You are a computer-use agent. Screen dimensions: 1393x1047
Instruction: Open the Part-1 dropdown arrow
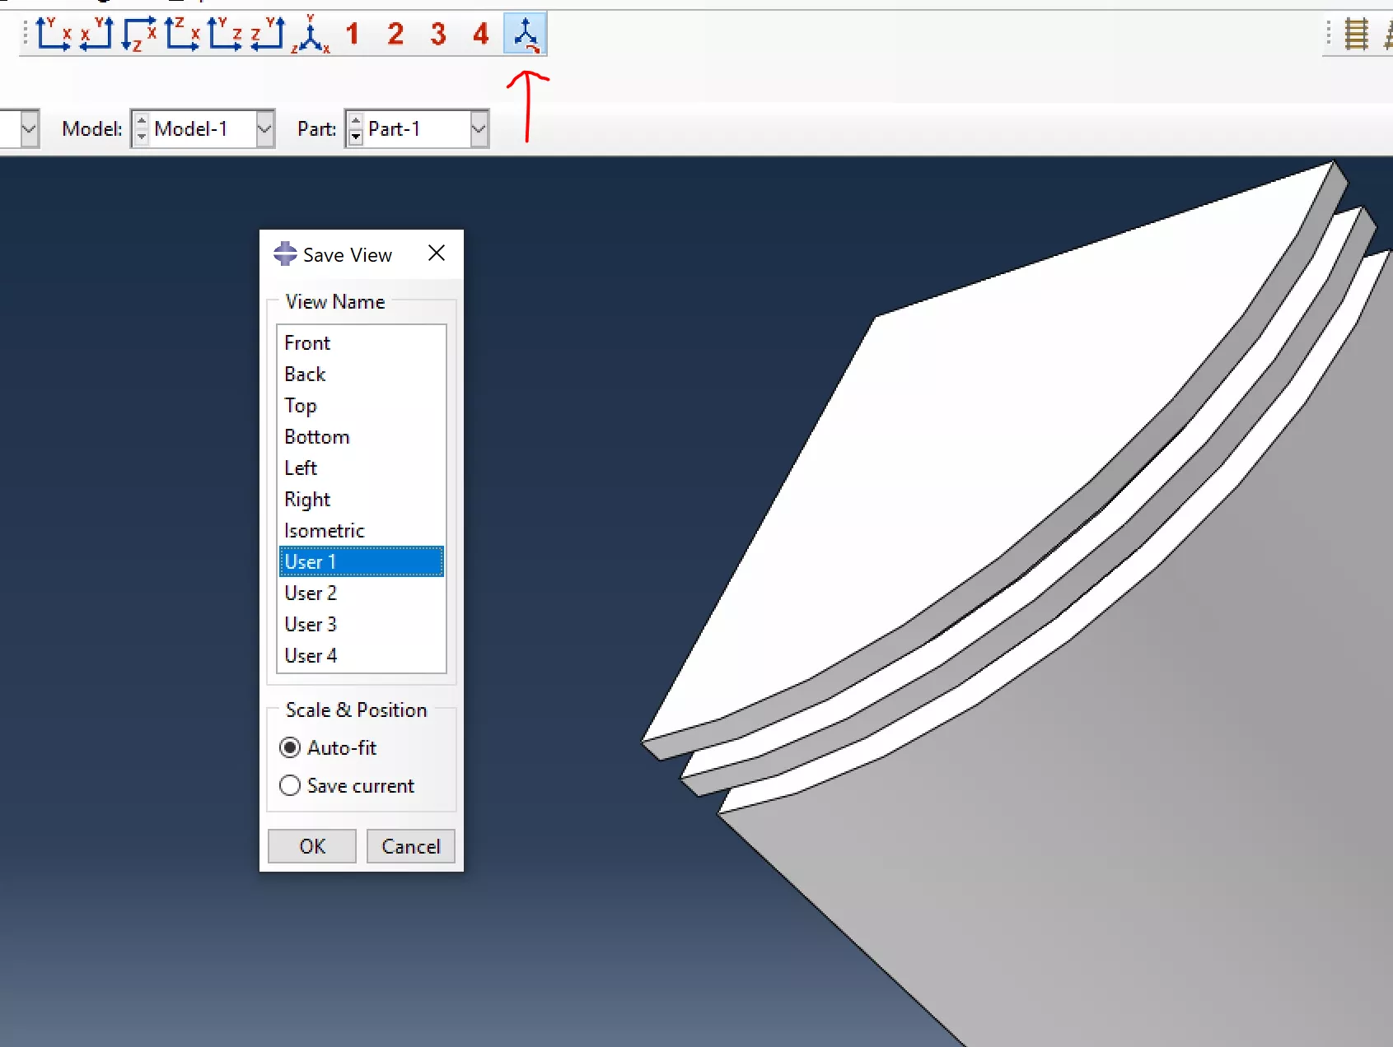tap(479, 129)
